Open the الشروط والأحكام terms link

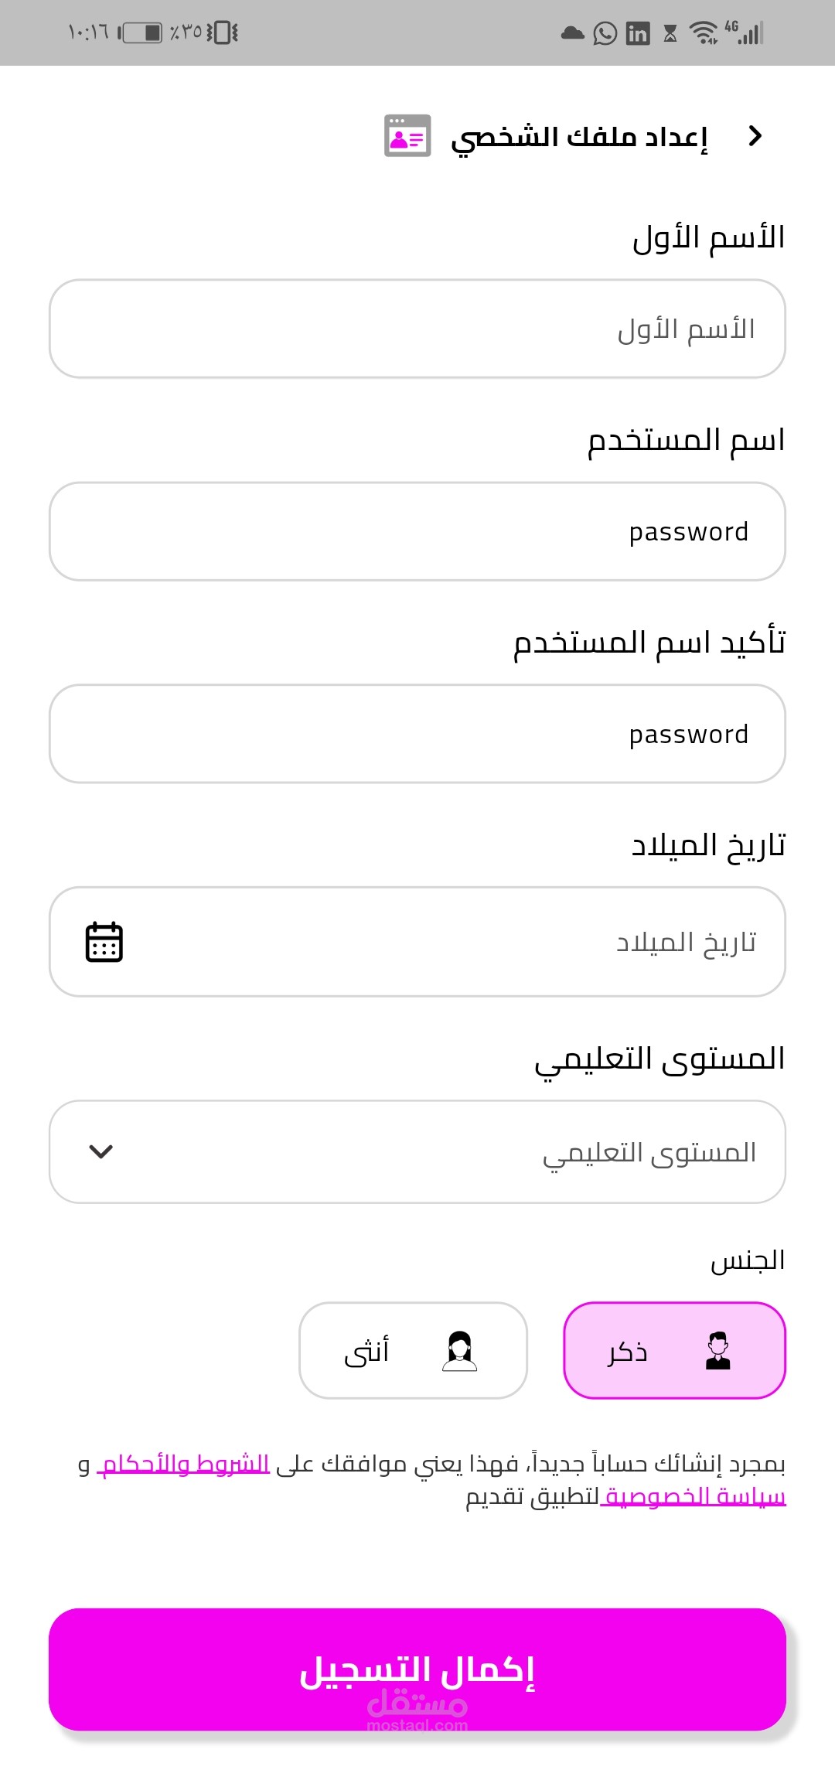[x=184, y=1464]
